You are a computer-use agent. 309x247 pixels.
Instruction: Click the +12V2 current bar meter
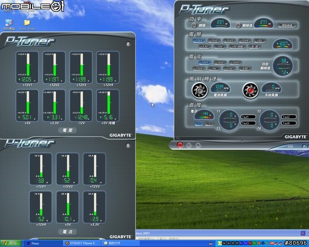coord(67,169)
